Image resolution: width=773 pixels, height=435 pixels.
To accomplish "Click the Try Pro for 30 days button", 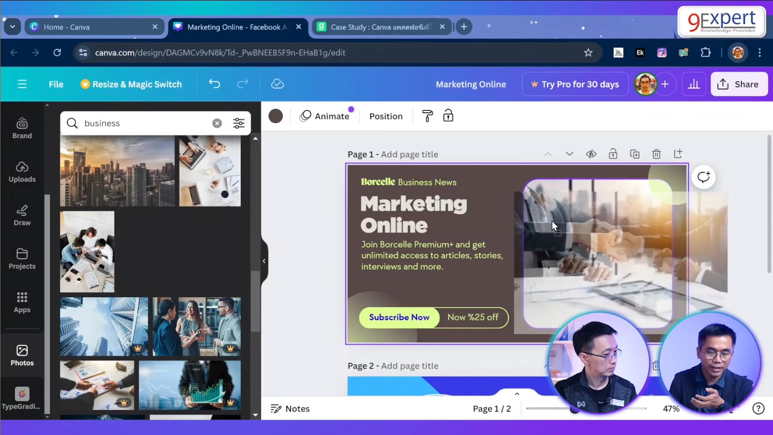I will [x=575, y=84].
